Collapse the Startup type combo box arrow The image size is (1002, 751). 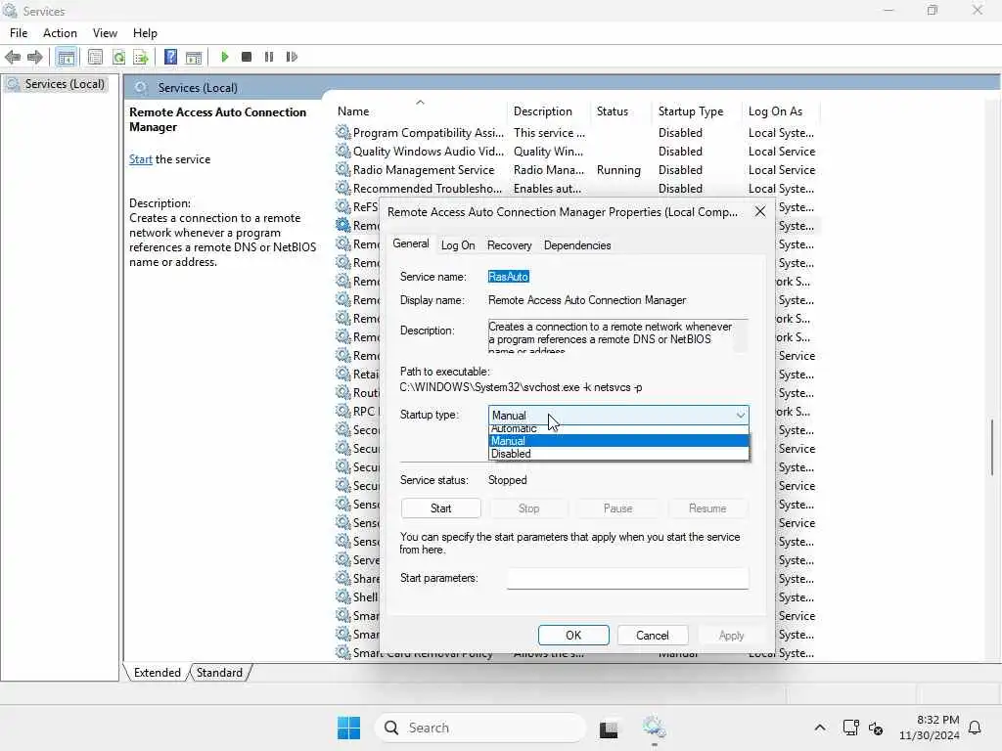click(x=740, y=415)
